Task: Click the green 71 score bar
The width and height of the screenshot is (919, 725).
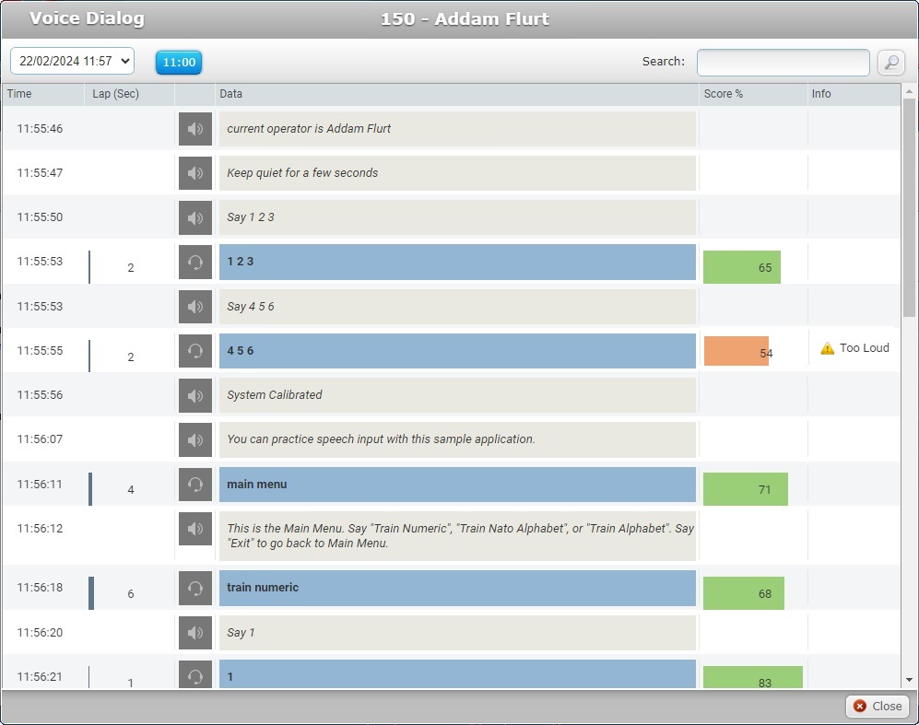Action: (745, 489)
